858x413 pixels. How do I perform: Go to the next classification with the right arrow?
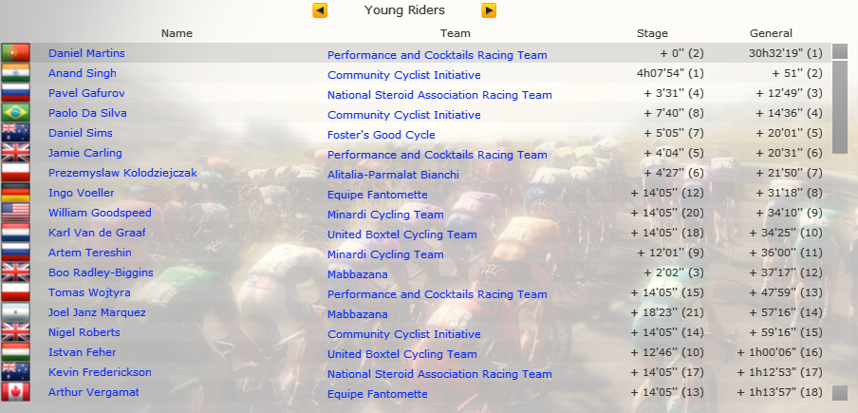pos(489,10)
